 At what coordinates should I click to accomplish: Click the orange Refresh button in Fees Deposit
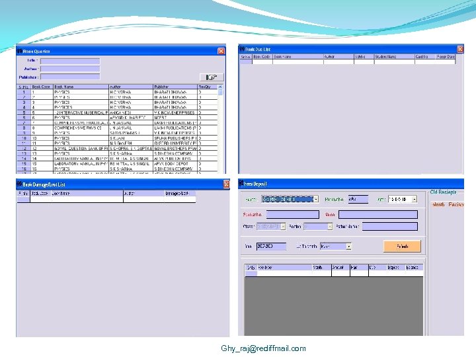pyautogui.click(x=402, y=247)
